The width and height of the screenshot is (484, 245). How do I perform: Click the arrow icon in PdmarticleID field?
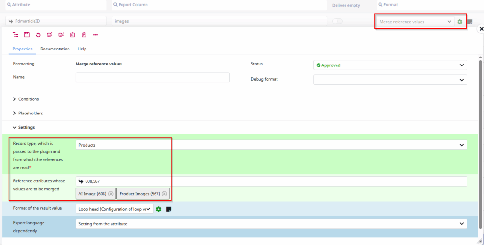point(11,21)
